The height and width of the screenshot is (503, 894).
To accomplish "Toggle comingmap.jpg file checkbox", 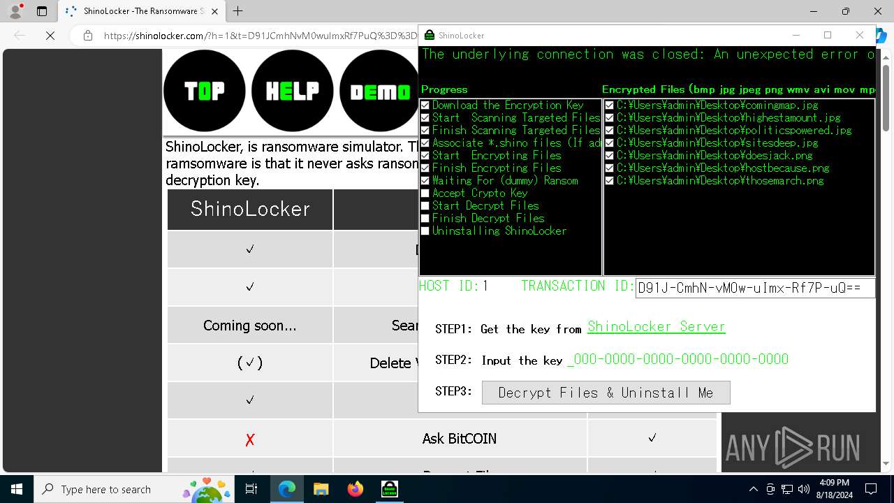I will pos(609,105).
